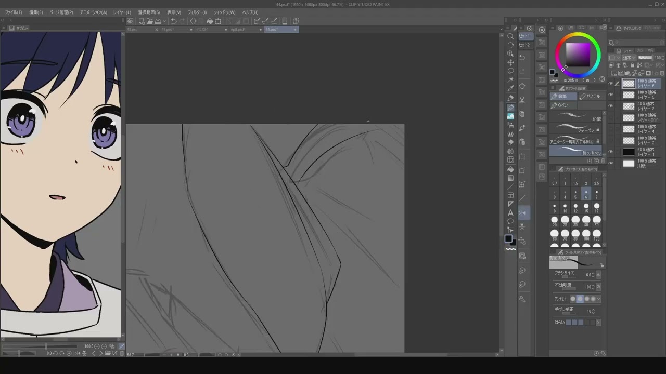Click レイヤー 1 black thumbnail
Viewport: 666px width, 374px height.
[x=629, y=152]
